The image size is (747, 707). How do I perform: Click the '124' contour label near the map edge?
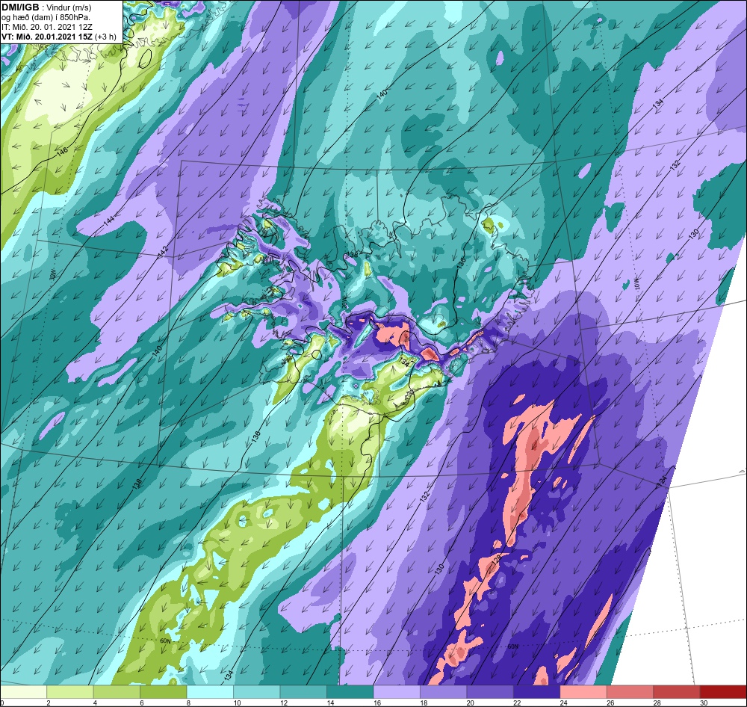tap(661, 481)
